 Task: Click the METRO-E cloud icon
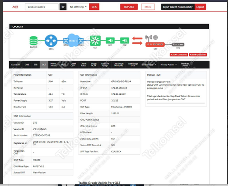[73, 40]
